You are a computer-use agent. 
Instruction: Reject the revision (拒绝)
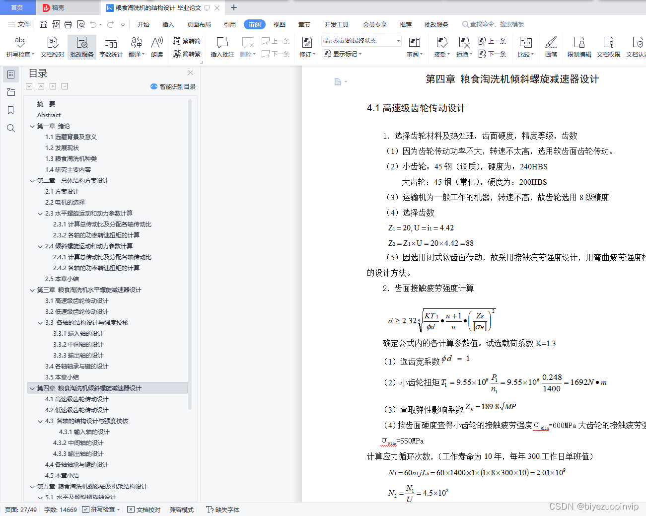click(464, 47)
